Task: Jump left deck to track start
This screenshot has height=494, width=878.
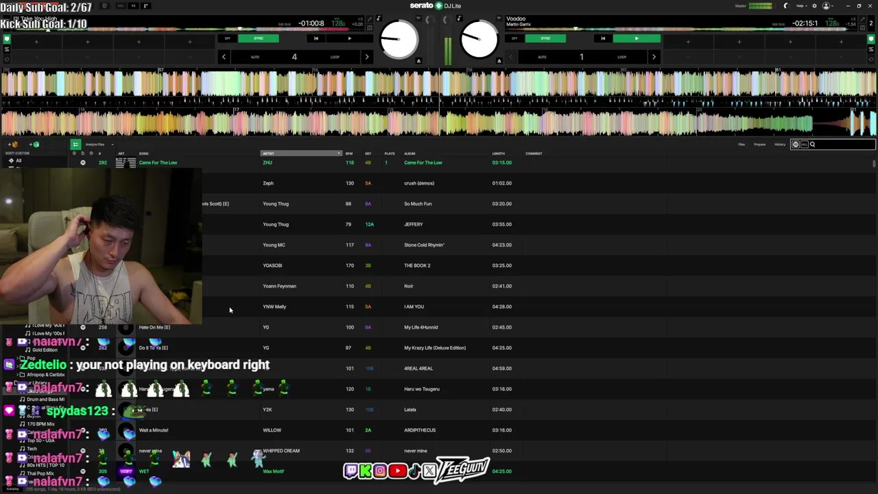Action: coord(316,38)
